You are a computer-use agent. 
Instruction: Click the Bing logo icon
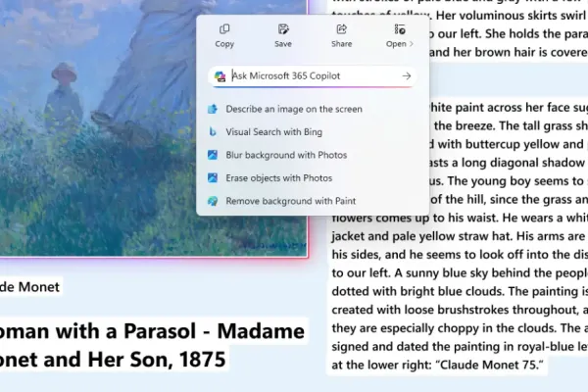(x=213, y=132)
